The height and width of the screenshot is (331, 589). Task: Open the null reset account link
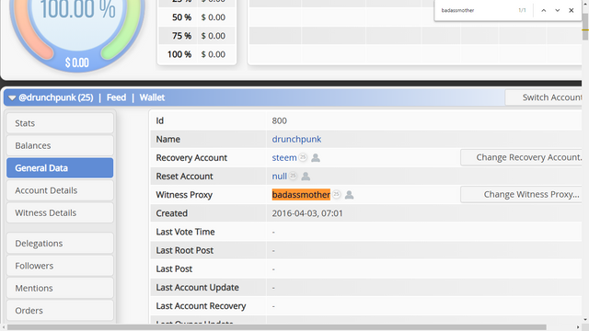pyautogui.click(x=279, y=176)
